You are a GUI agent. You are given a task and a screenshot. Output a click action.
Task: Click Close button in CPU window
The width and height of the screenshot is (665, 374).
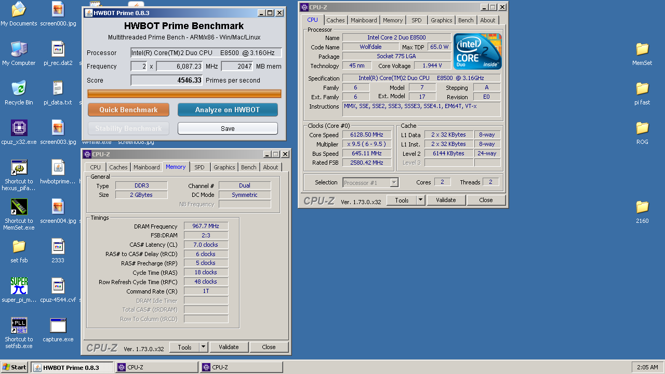[x=486, y=200]
